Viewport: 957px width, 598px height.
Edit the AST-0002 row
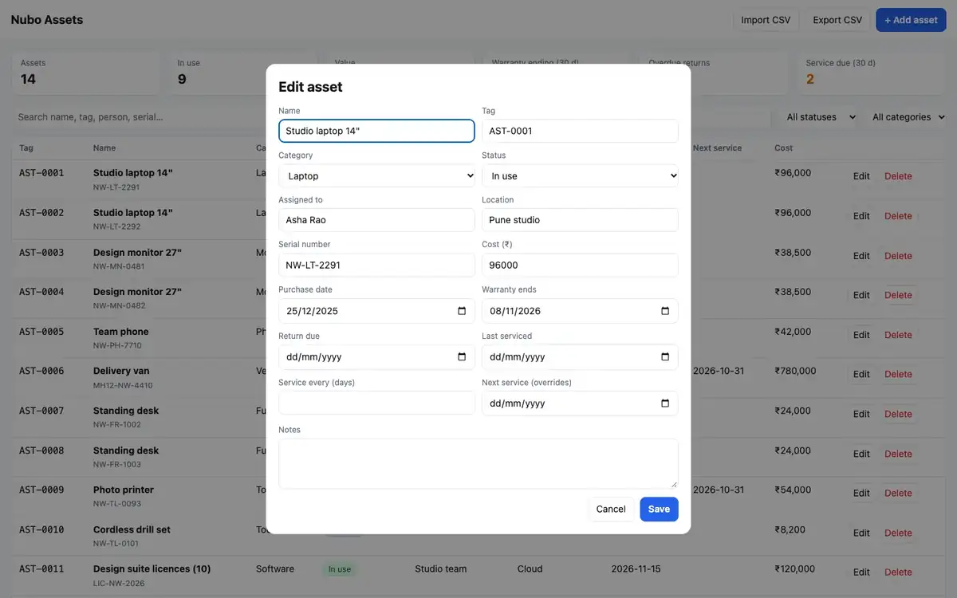861,216
